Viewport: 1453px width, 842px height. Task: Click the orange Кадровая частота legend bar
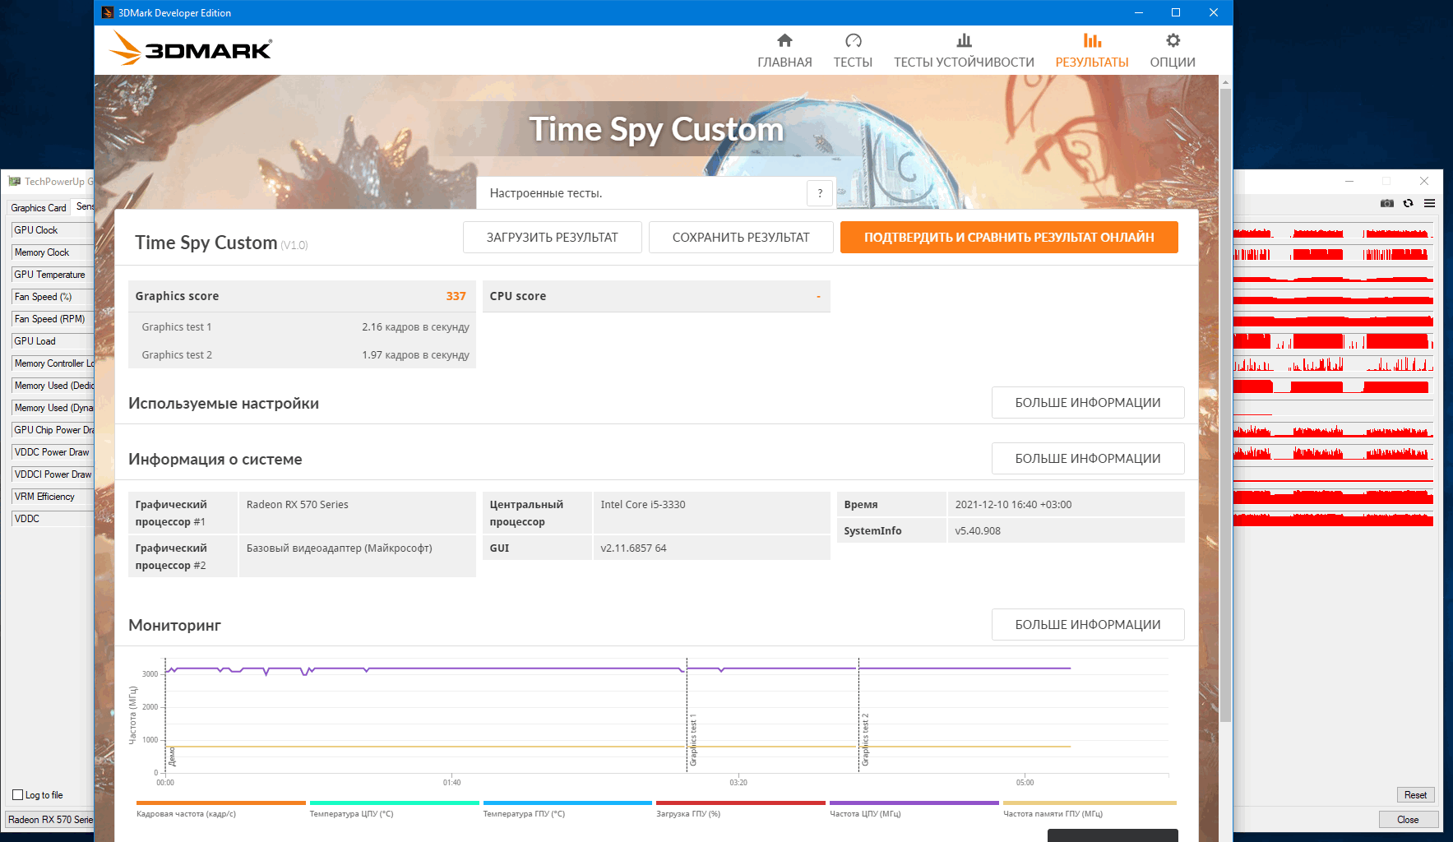(220, 803)
